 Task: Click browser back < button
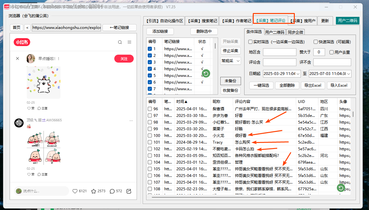27,28
